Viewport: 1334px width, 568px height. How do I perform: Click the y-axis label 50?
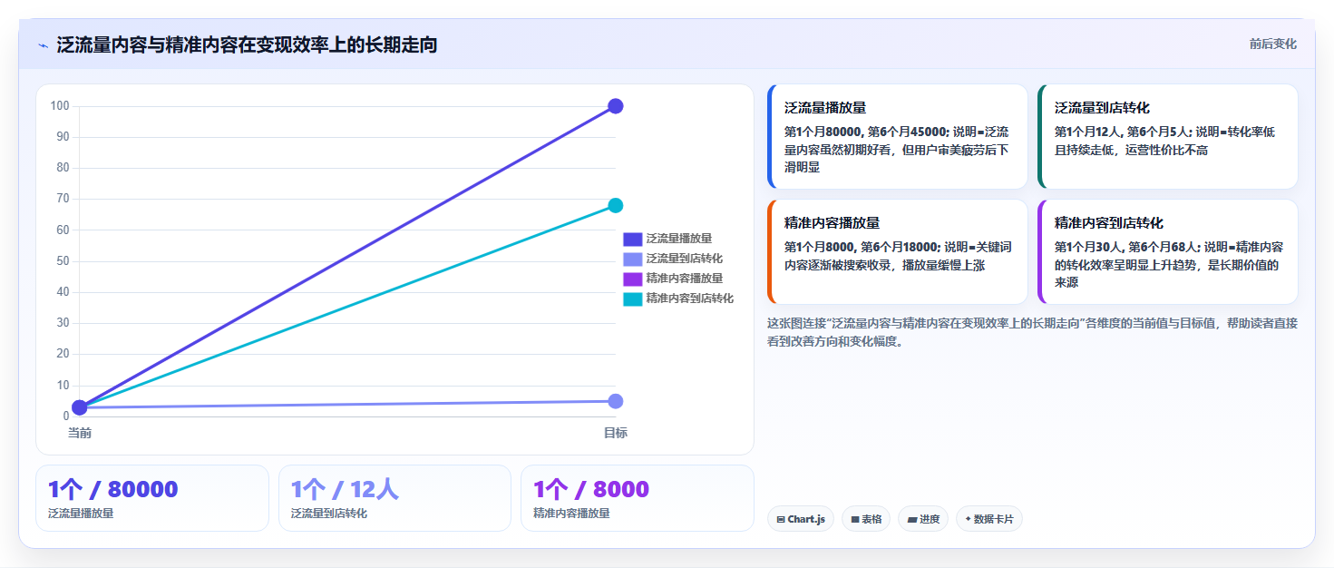point(63,261)
